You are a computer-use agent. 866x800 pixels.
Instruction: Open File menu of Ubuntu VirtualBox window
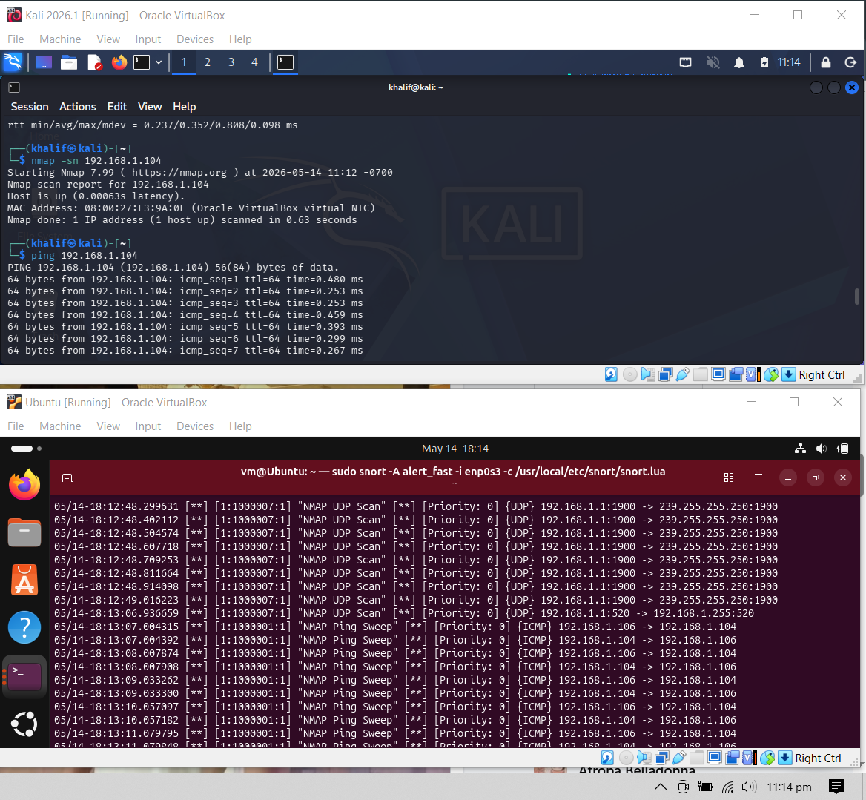point(16,426)
